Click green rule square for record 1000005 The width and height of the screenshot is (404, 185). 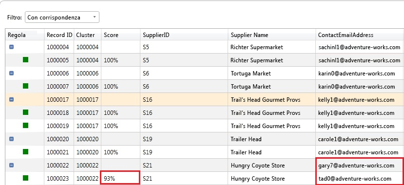pyautogui.click(x=25, y=60)
